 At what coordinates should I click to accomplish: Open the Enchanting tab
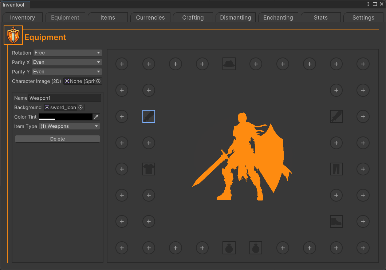(x=278, y=17)
